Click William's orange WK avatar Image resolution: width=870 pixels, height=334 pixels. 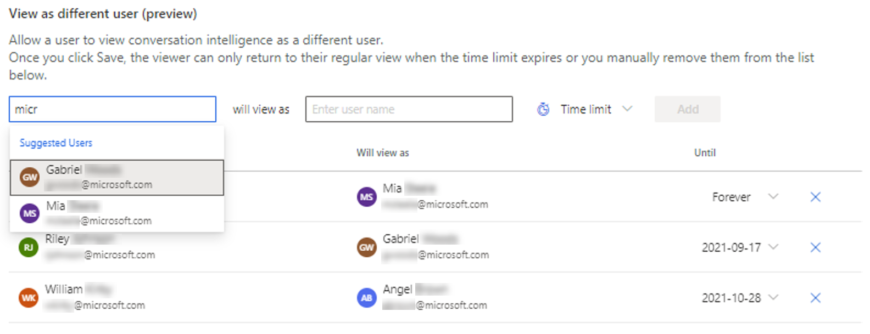29,298
